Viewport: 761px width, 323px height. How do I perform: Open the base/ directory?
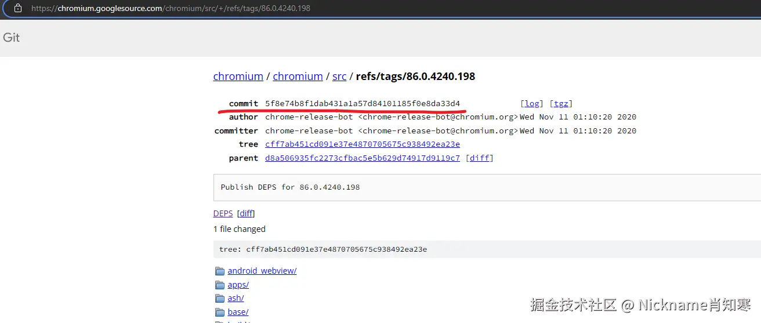click(x=238, y=312)
